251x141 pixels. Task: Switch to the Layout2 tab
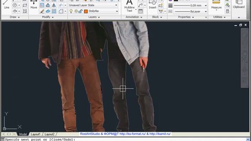click(x=49, y=134)
